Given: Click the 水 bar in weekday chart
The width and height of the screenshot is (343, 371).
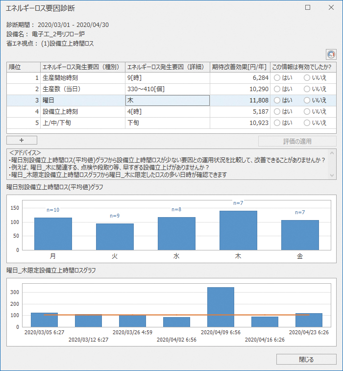Looking at the screenshot, I should [x=176, y=234].
